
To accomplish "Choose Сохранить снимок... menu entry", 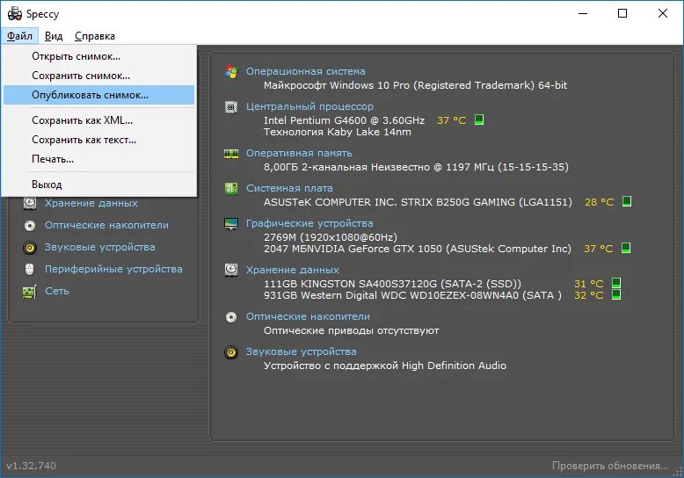I will click(x=98, y=76).
